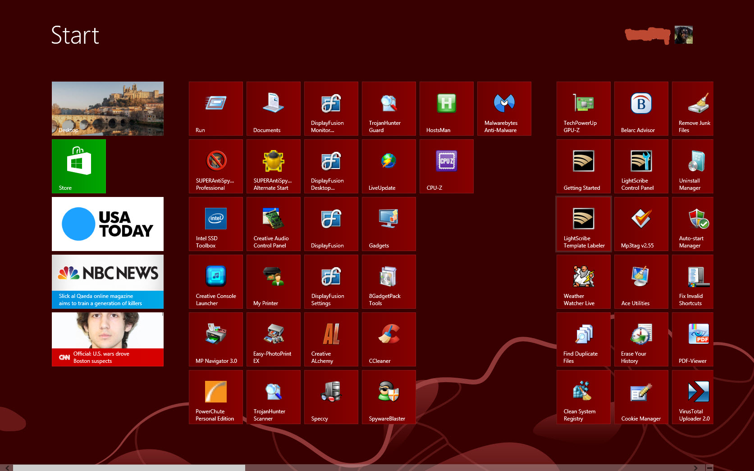
Task: Read NBC News al Qaeda magazine headline
Action: pos(108,299)
